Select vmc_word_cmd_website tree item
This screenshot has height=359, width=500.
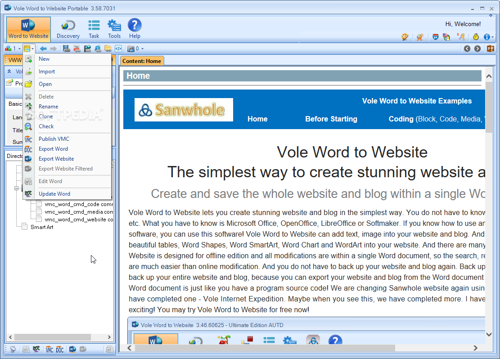(78, 220)
